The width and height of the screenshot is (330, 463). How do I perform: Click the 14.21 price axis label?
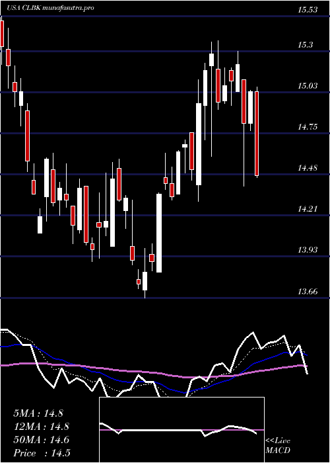pos(308,209)
